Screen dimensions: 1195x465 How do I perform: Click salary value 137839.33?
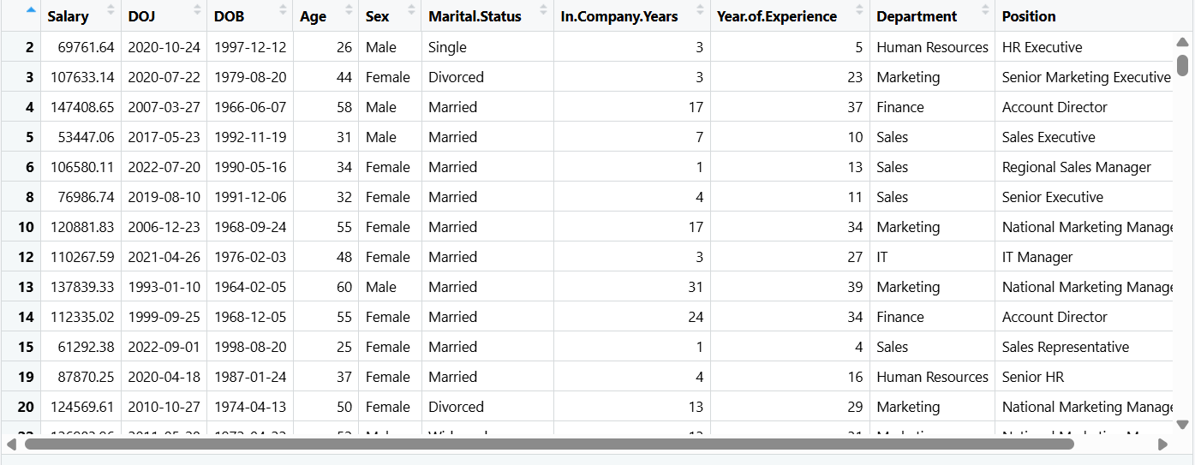(82, 287)
